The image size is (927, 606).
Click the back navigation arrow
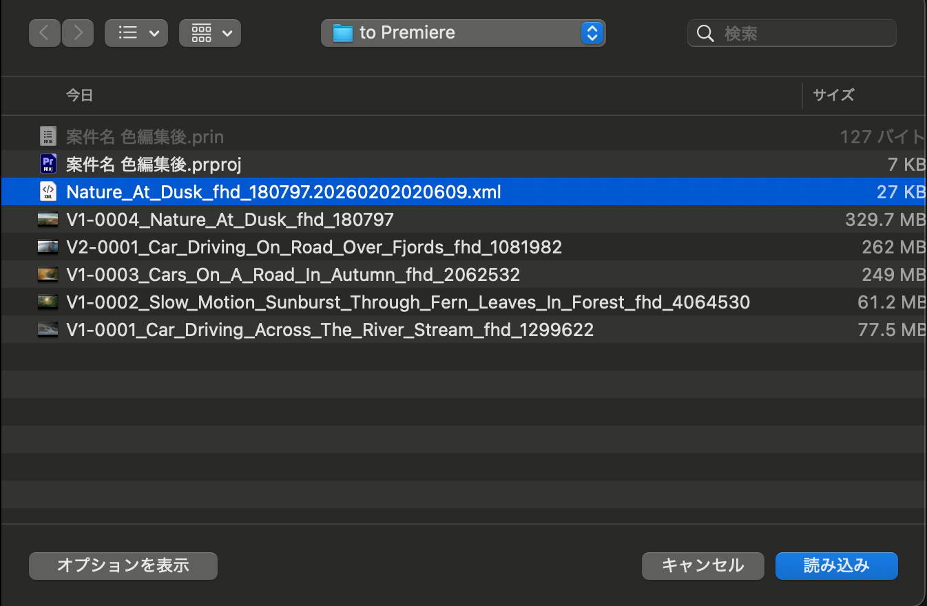[45, 33]
